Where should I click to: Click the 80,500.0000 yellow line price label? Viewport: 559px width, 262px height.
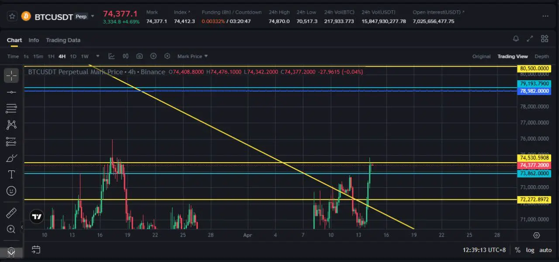click(535, 68)
